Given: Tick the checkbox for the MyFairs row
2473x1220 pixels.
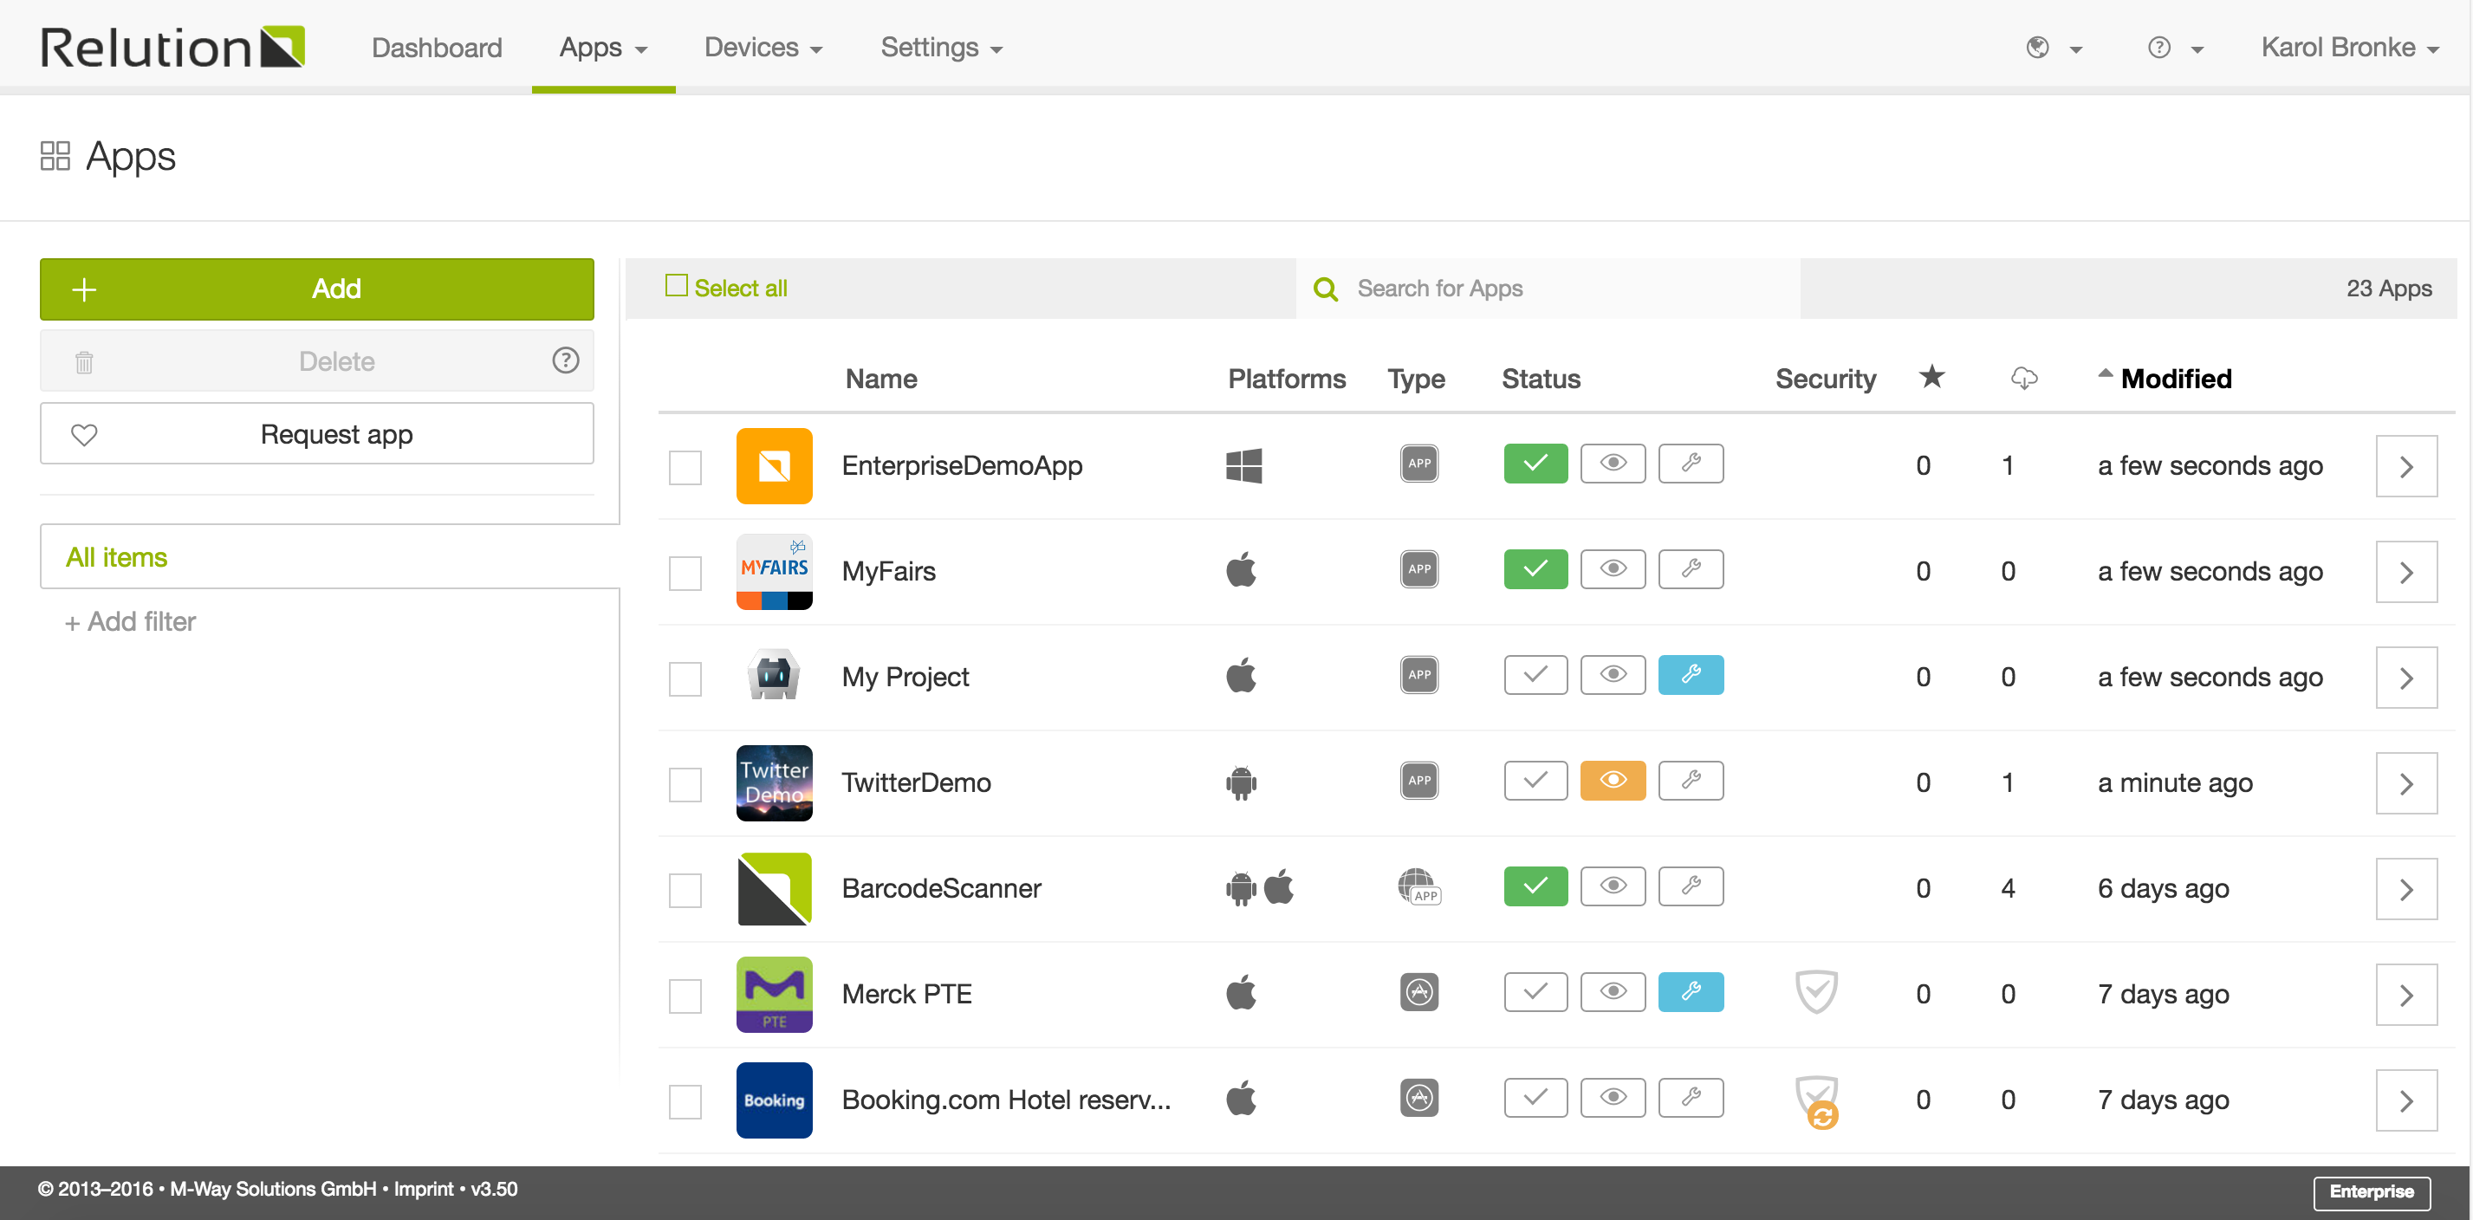Looking at the screenshot, I should pyautogui.click(x=685, y=573).
